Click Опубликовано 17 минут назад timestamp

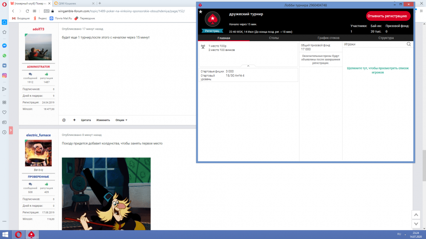click(82, 29)
